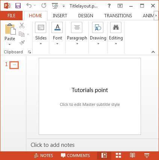159x160 pixels.
Task: Click the Paste clipboard icon
Action: pyautogui.click(x=10, y=29)
